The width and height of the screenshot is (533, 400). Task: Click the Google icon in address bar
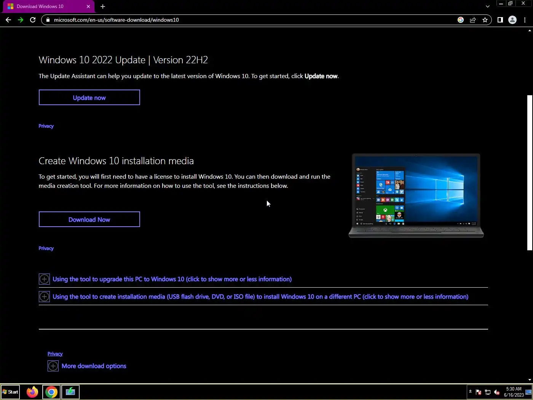point(461,20)
